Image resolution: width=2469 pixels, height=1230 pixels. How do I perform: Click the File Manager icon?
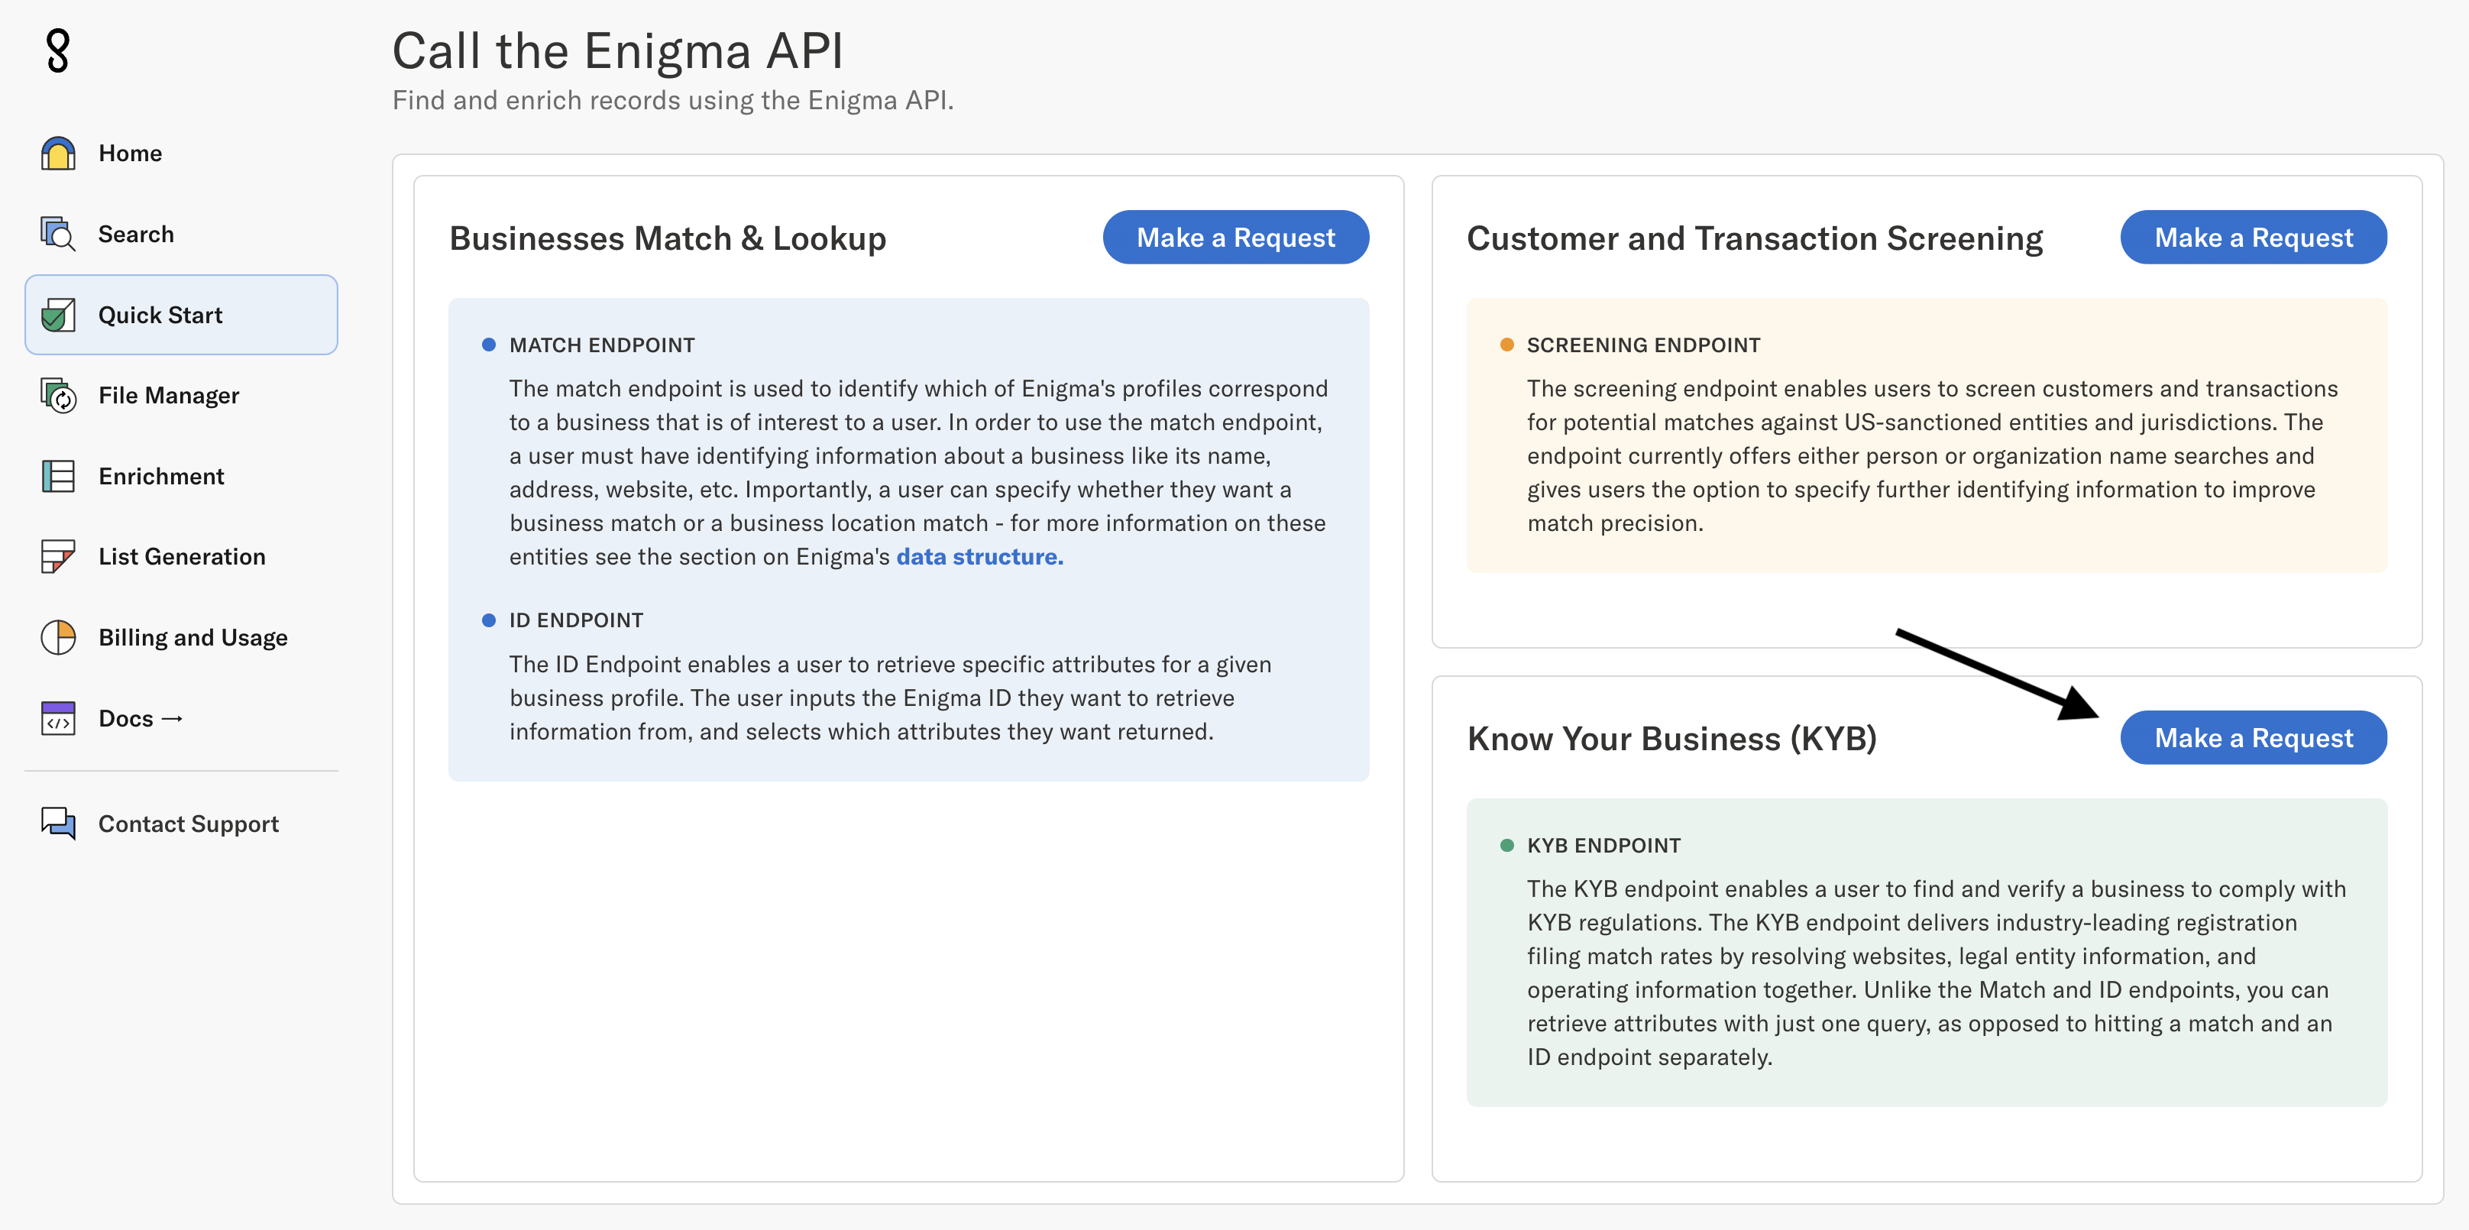(57, 396)
